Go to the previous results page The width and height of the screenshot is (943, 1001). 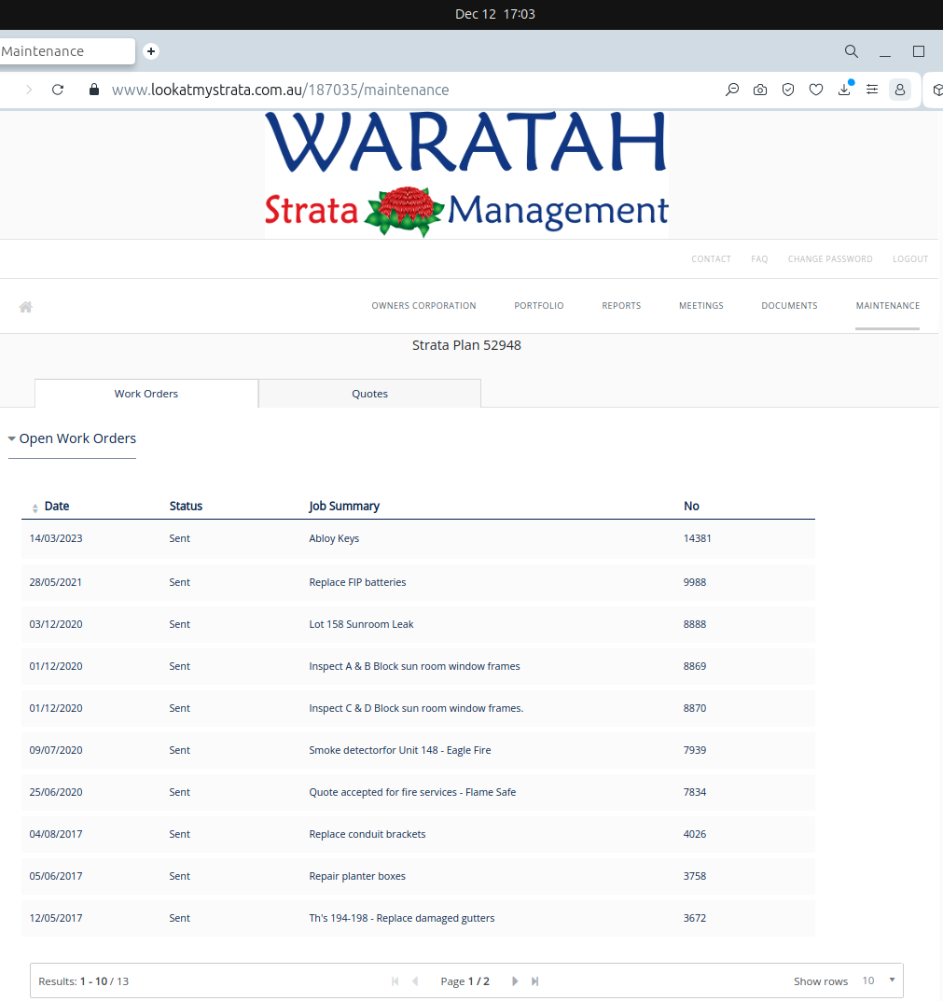click(x=416, y=981)
